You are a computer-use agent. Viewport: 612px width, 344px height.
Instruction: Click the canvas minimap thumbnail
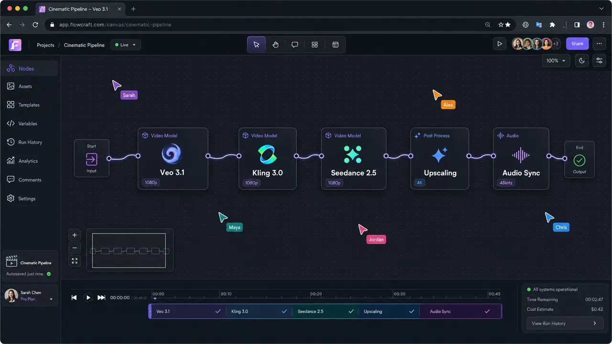point(130,250)
